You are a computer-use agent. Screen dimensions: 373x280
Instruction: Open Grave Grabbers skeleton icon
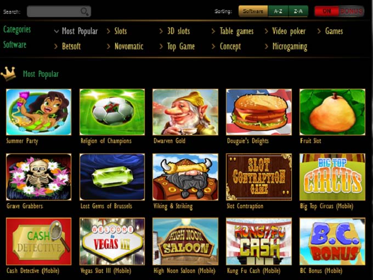(38, 177)
